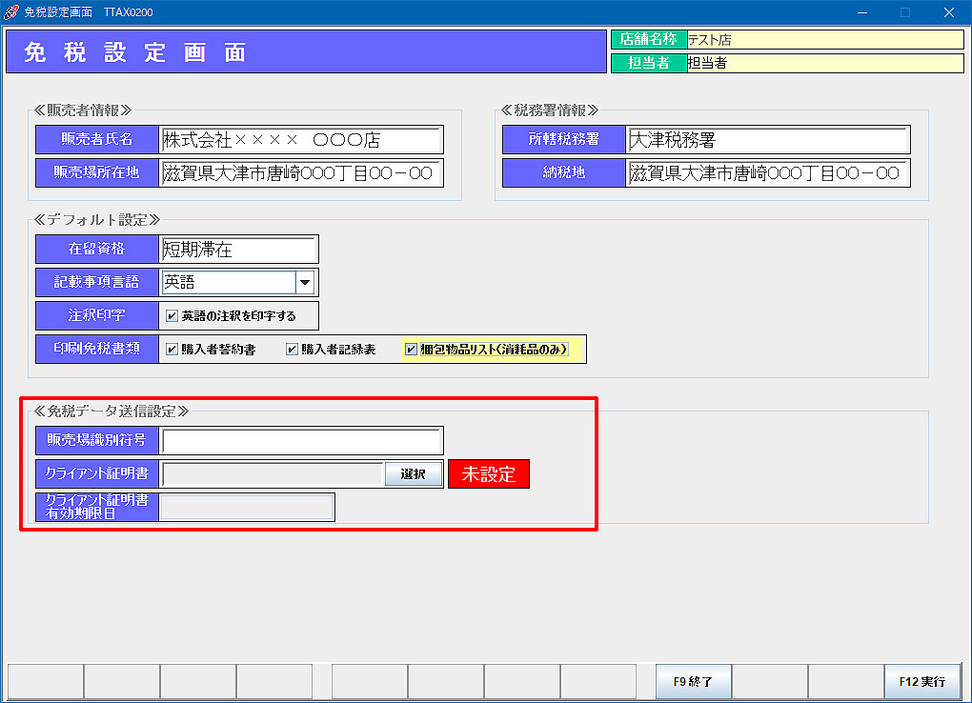Click the F12 実行 button
The height and width of the screenshot is (703, 972).
922,681
